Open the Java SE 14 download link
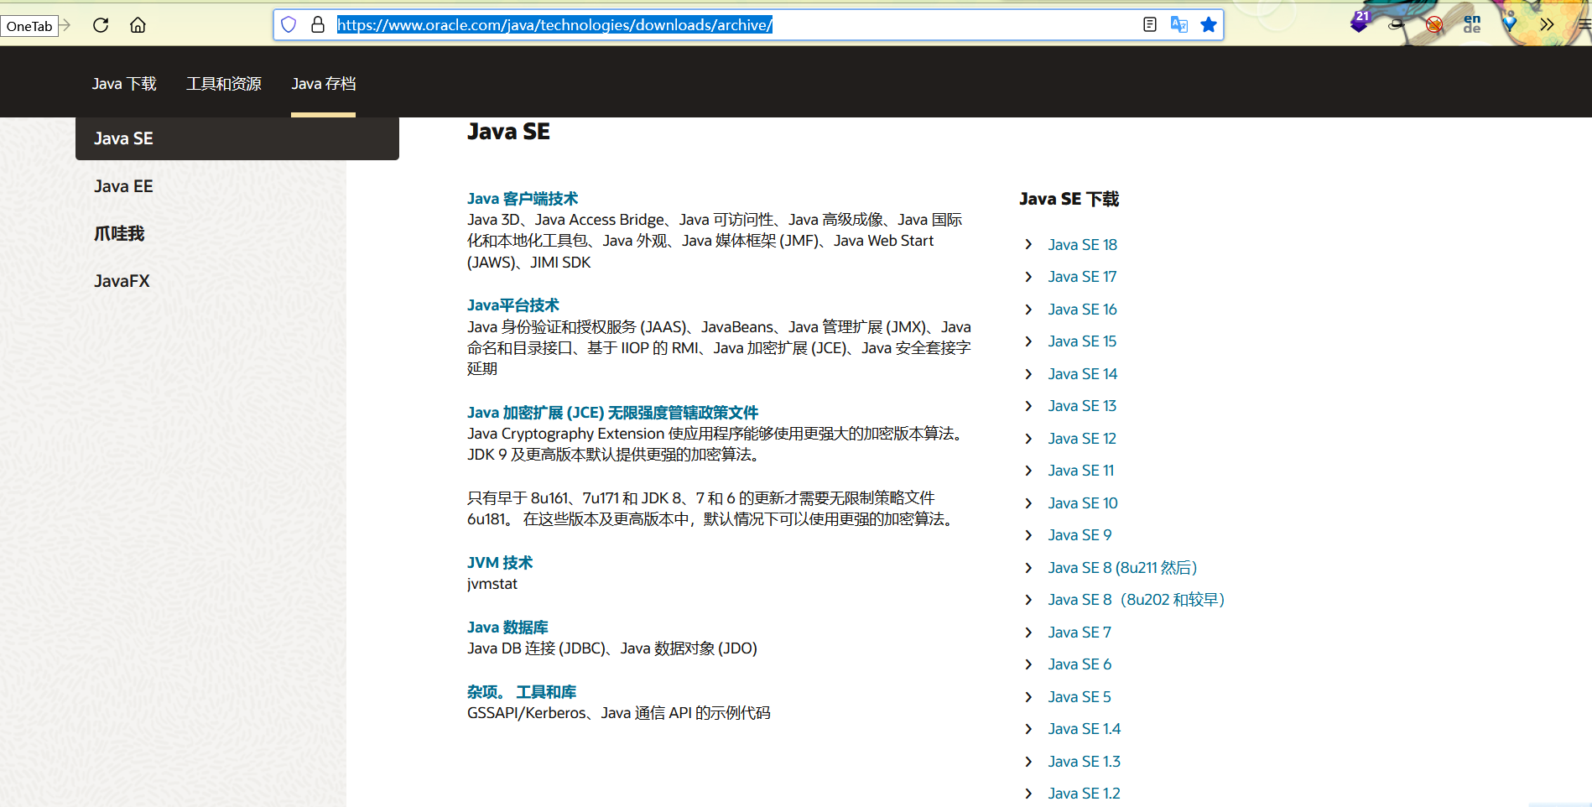This screenshot has width=1592, height=807. point(1082,374)
